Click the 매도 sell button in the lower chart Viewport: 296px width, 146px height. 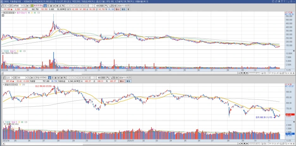128,81
